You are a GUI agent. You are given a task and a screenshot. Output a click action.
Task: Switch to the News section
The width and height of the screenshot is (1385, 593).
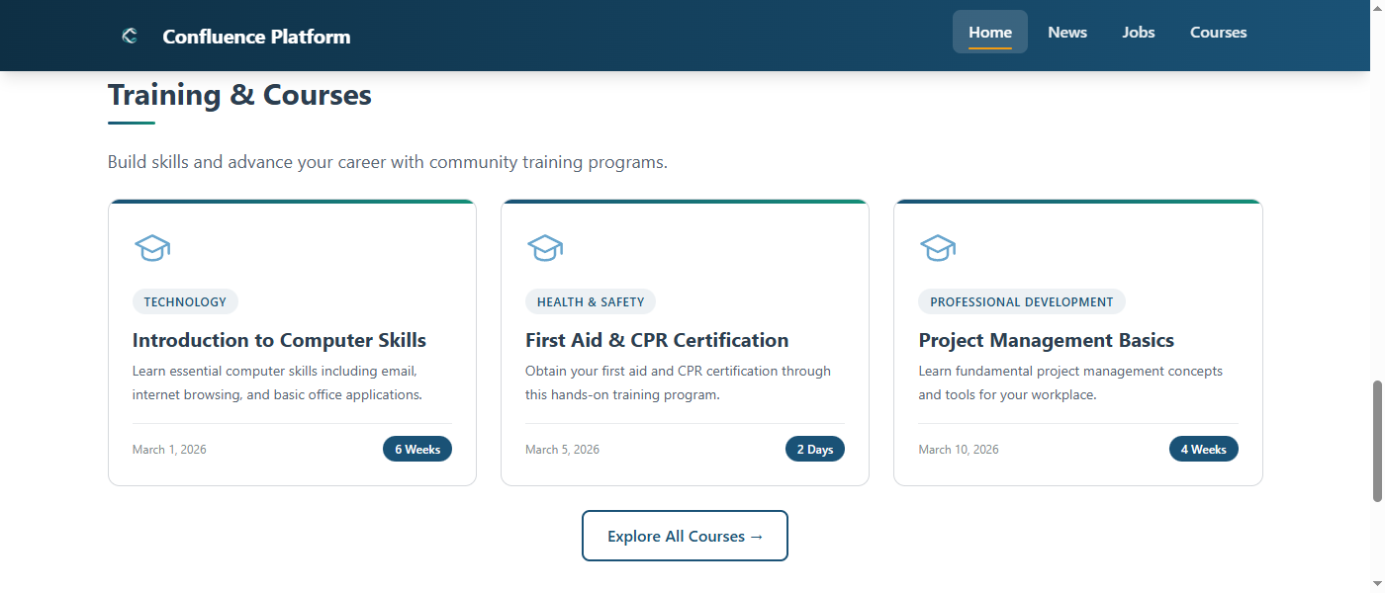pos(1066,32)
